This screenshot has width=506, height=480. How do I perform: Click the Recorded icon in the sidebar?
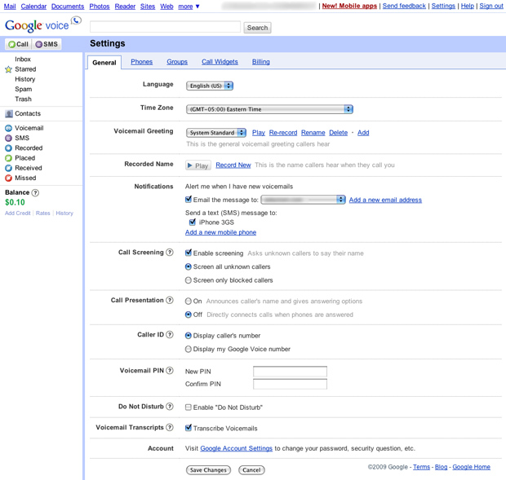[8, 148]
